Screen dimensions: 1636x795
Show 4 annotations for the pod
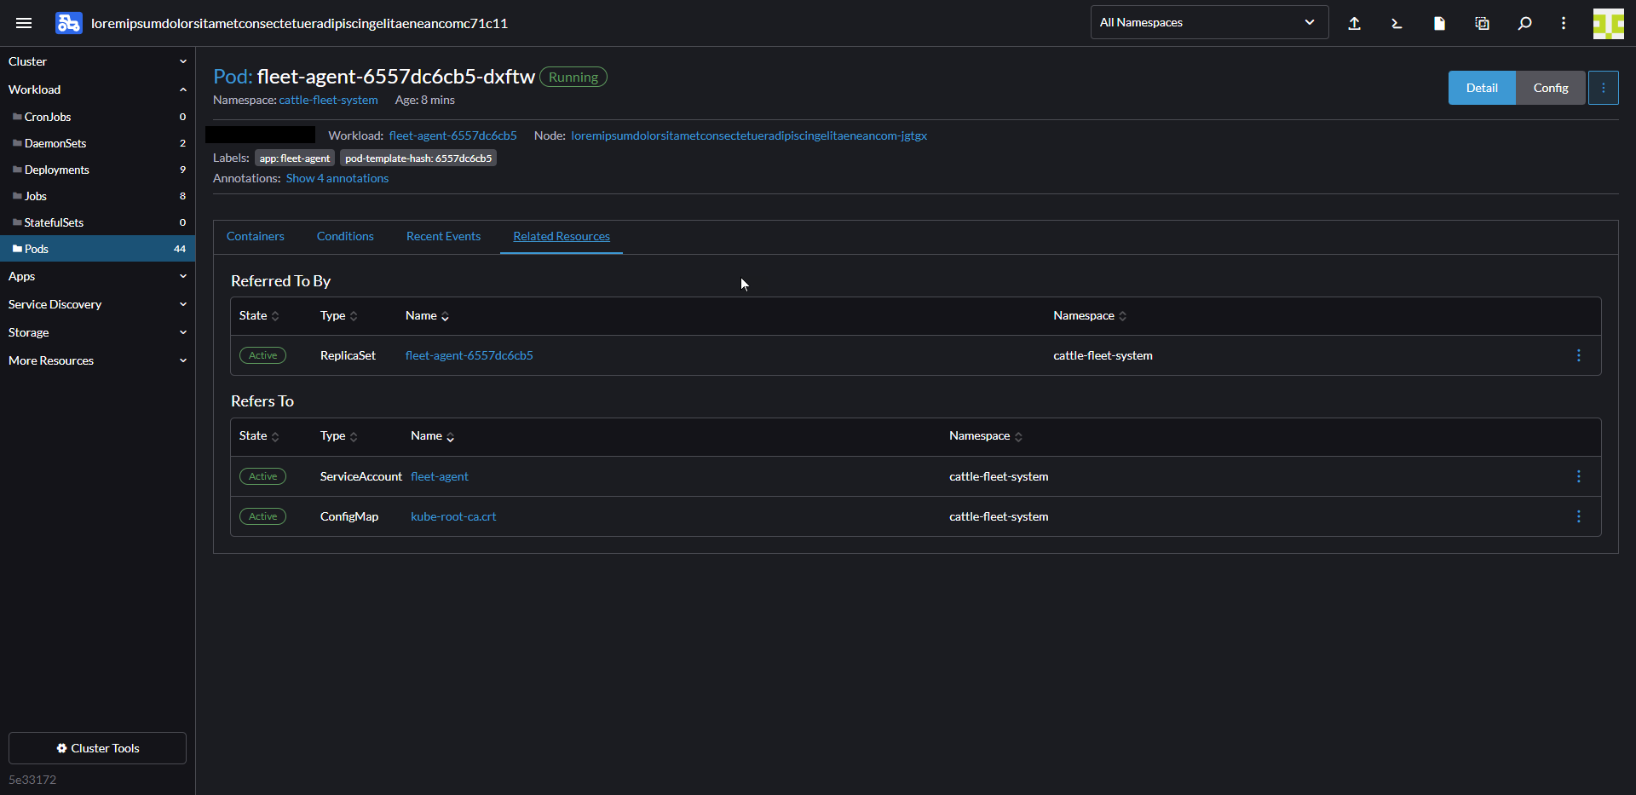click(337, 178)
